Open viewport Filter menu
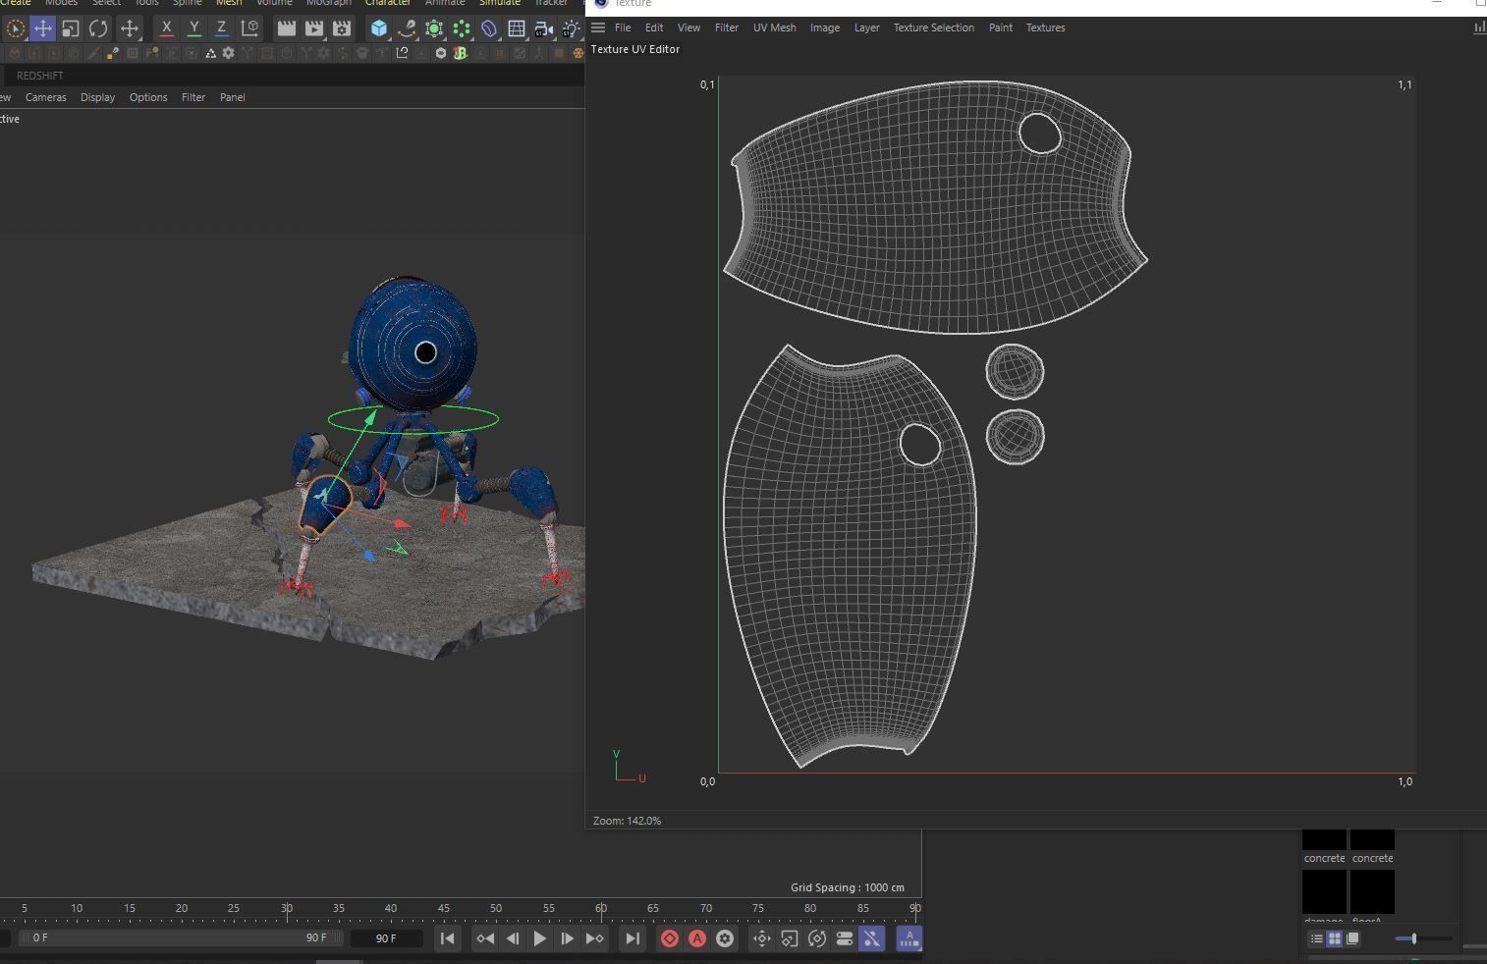This screenshot has height=964, width=1487. 193,97
